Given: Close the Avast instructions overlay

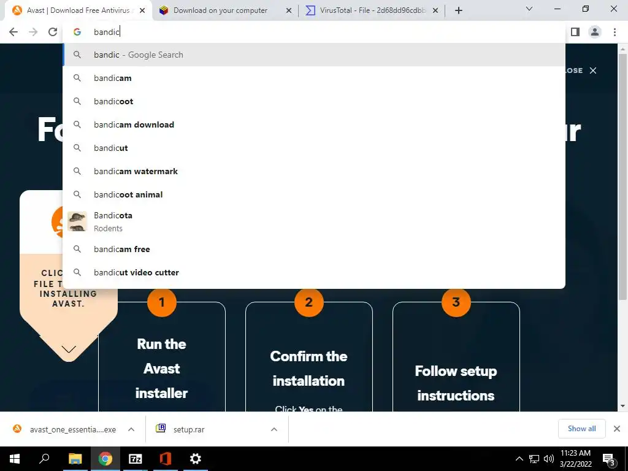Looking at the screenshot, I should [x=593, y=71].
